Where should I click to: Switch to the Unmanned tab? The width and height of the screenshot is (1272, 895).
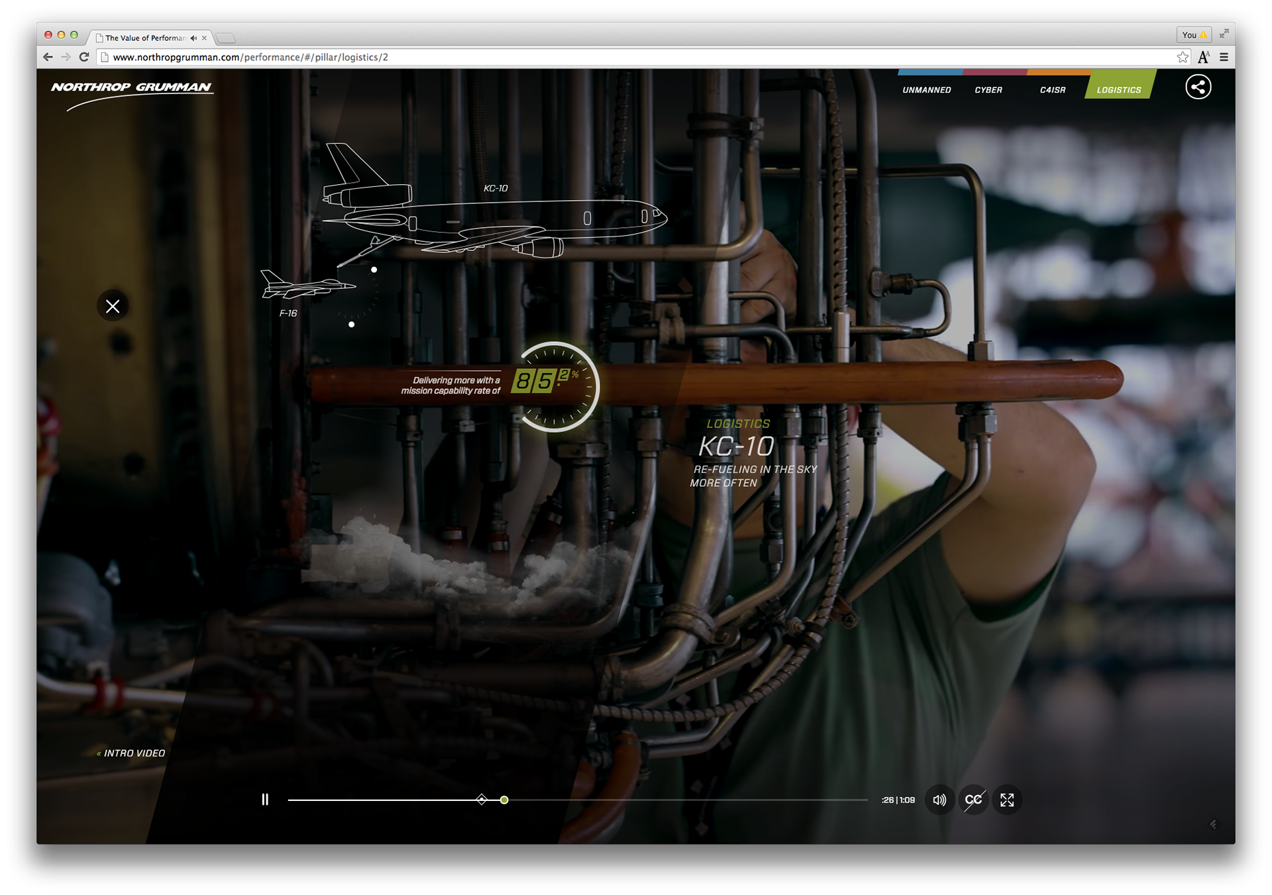pos(926,89)
